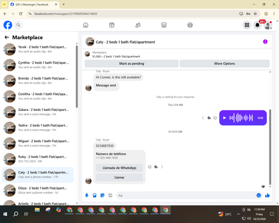The image size is (279, 223).
Task: Show hidden system tray icons
Action: [x=238, y=214]
